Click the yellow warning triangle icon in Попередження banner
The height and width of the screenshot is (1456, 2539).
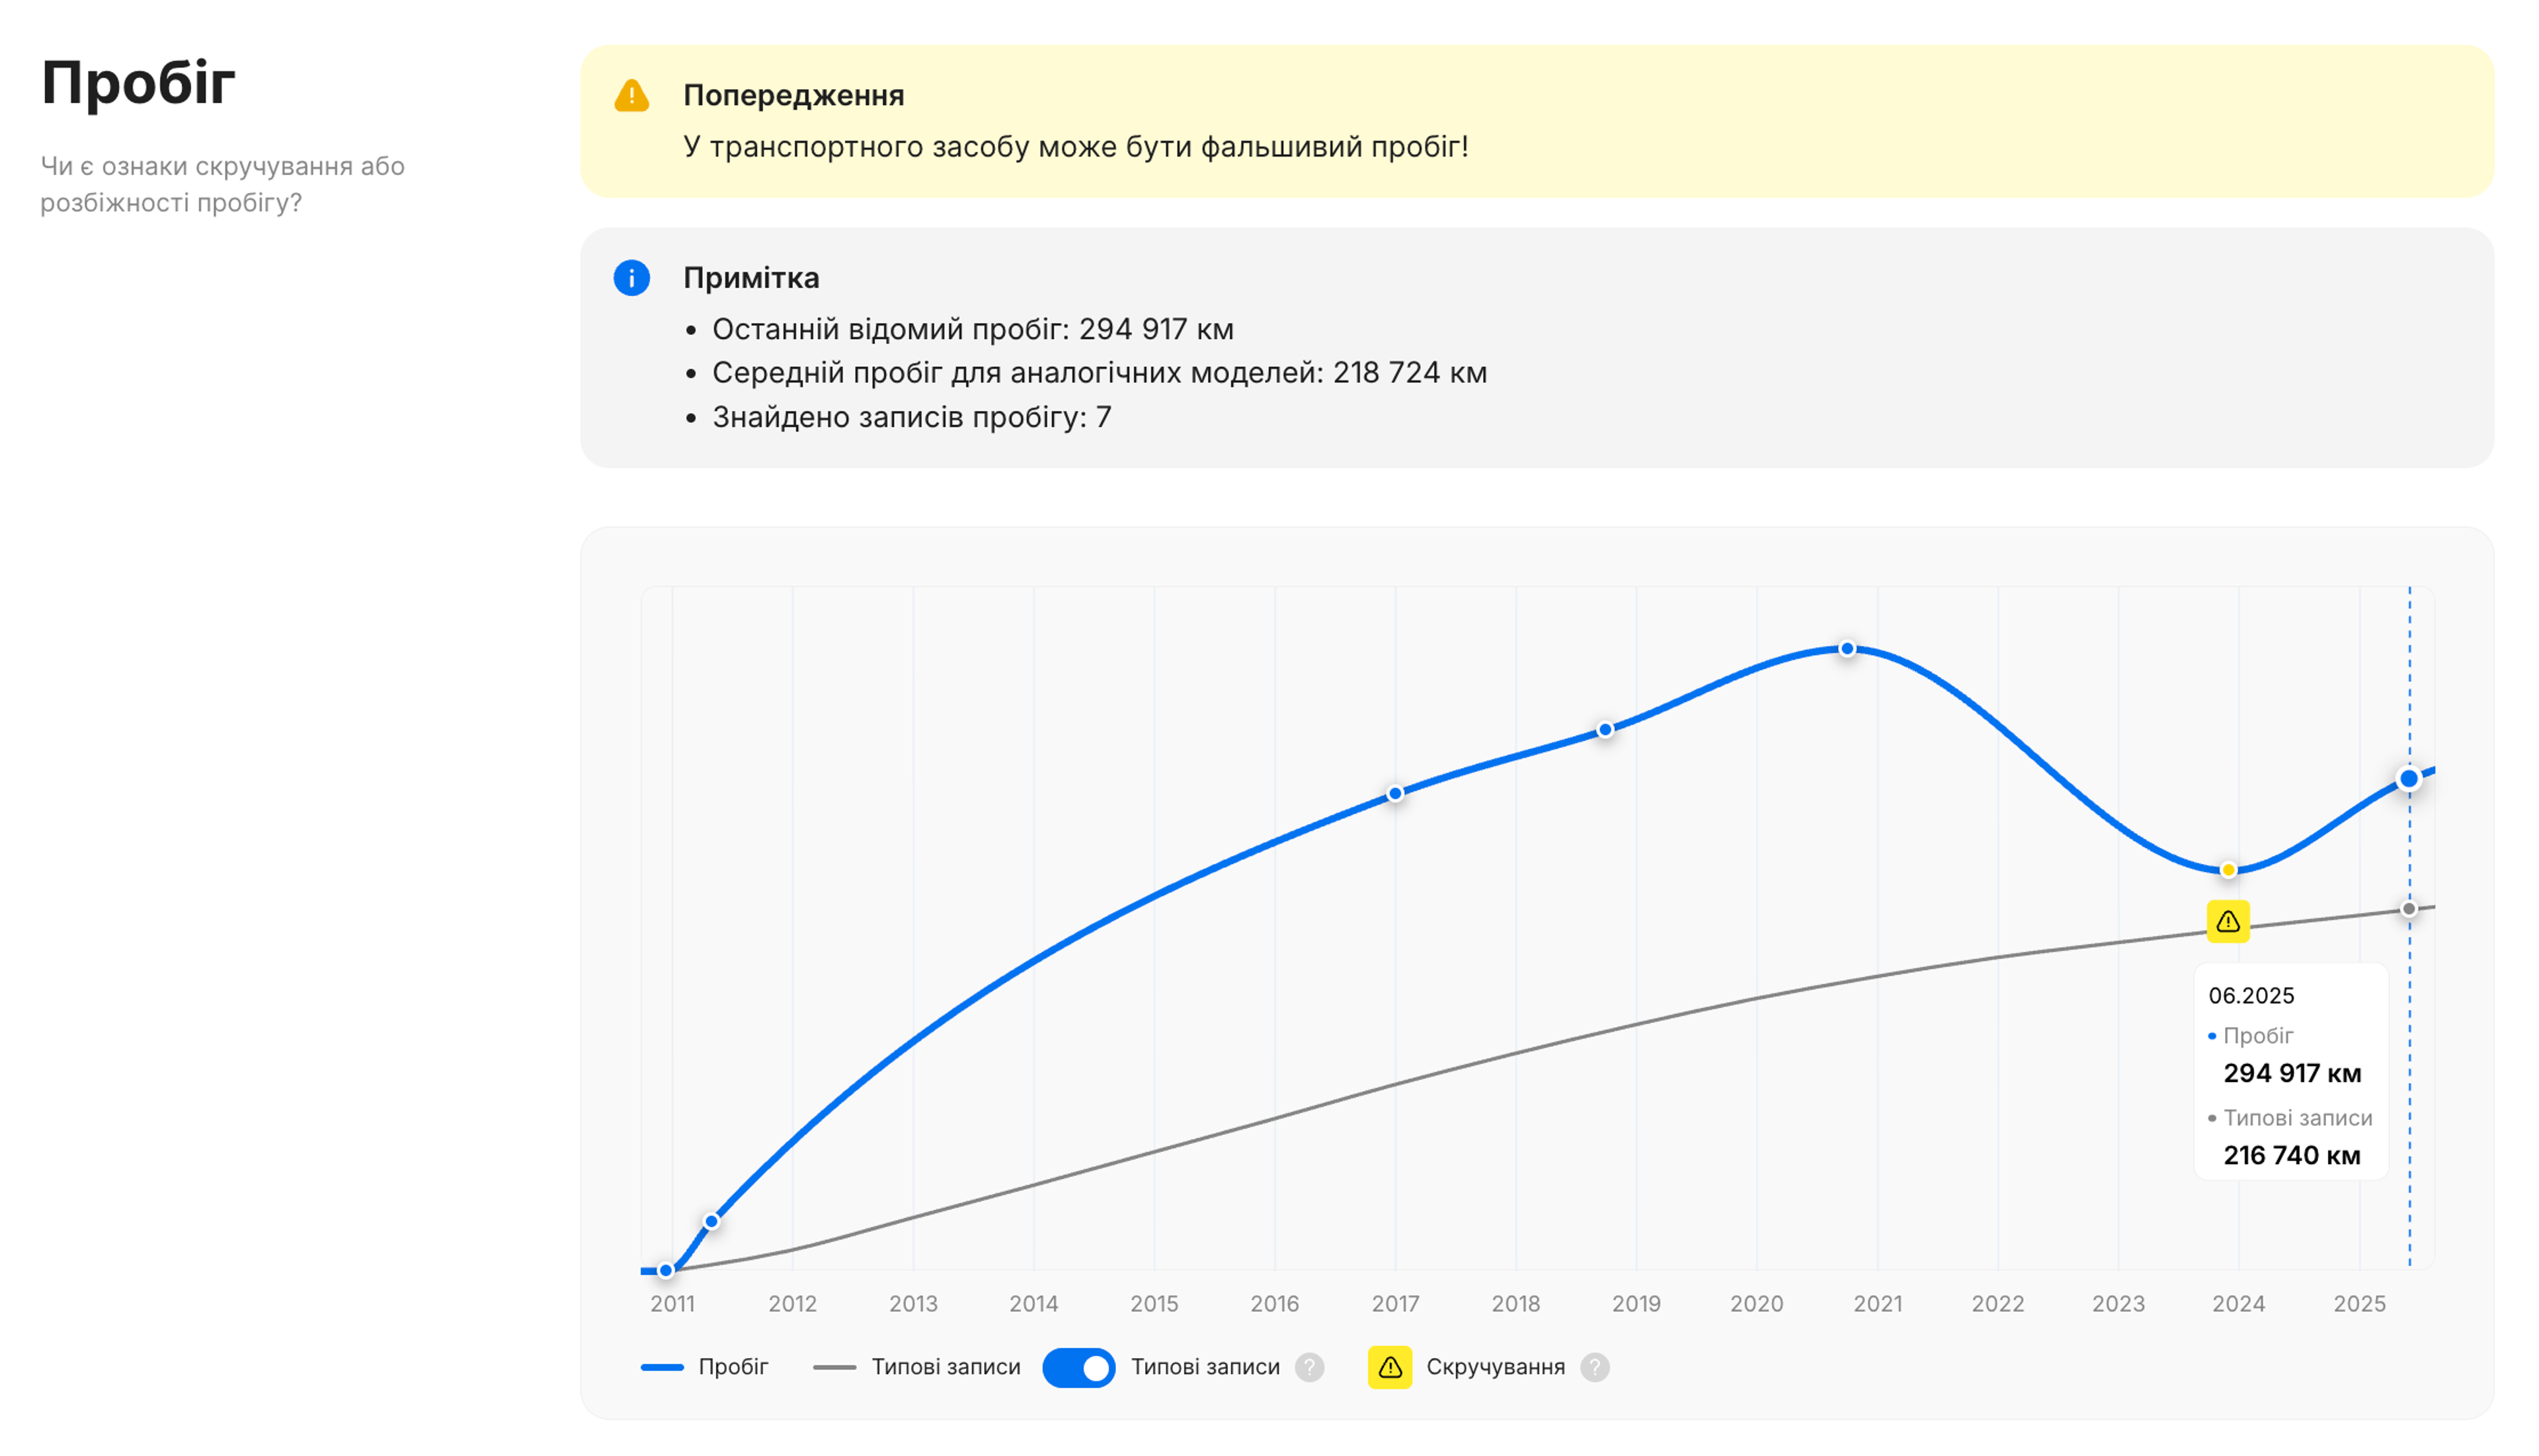coord(631,96)
